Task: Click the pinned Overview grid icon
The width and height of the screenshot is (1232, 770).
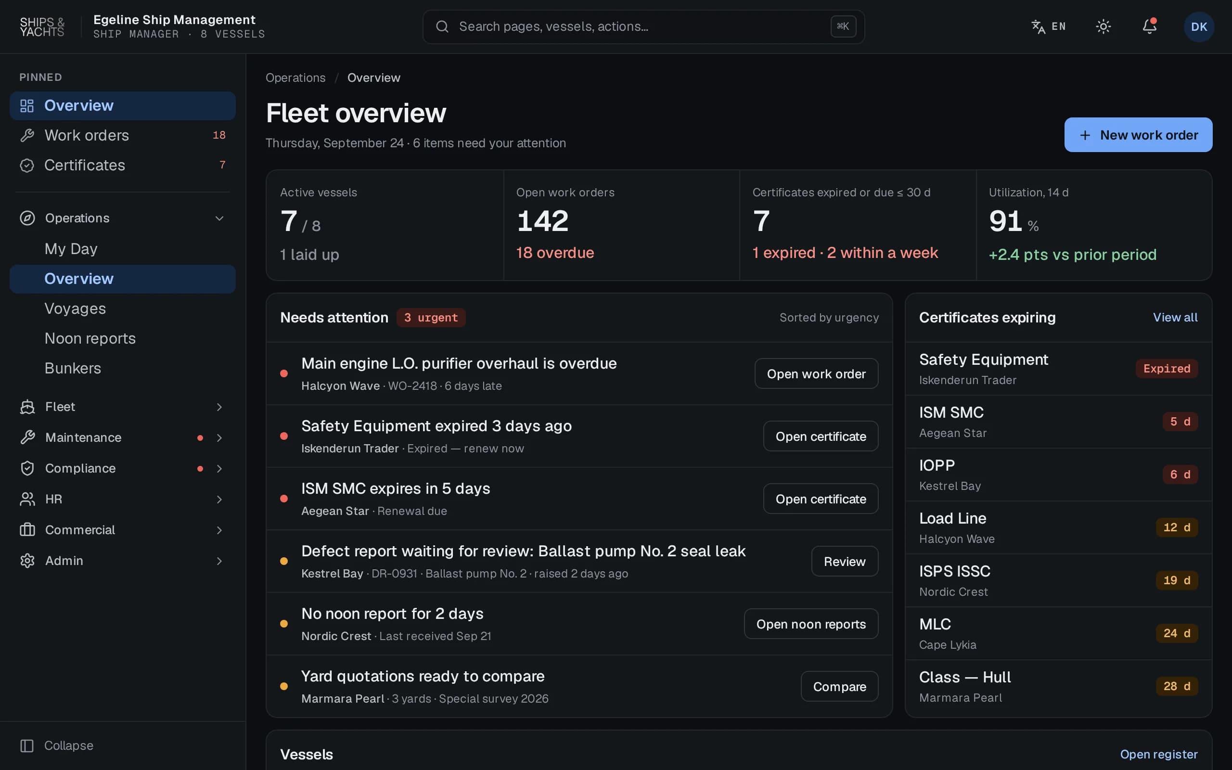Action: point(27,106)
